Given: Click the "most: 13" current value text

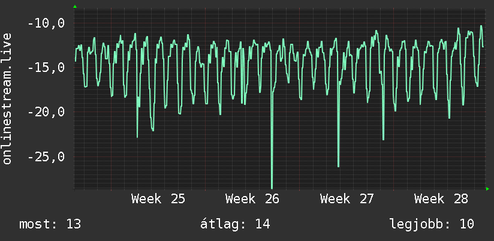Looking at the screenshot, I should point(50,224).
